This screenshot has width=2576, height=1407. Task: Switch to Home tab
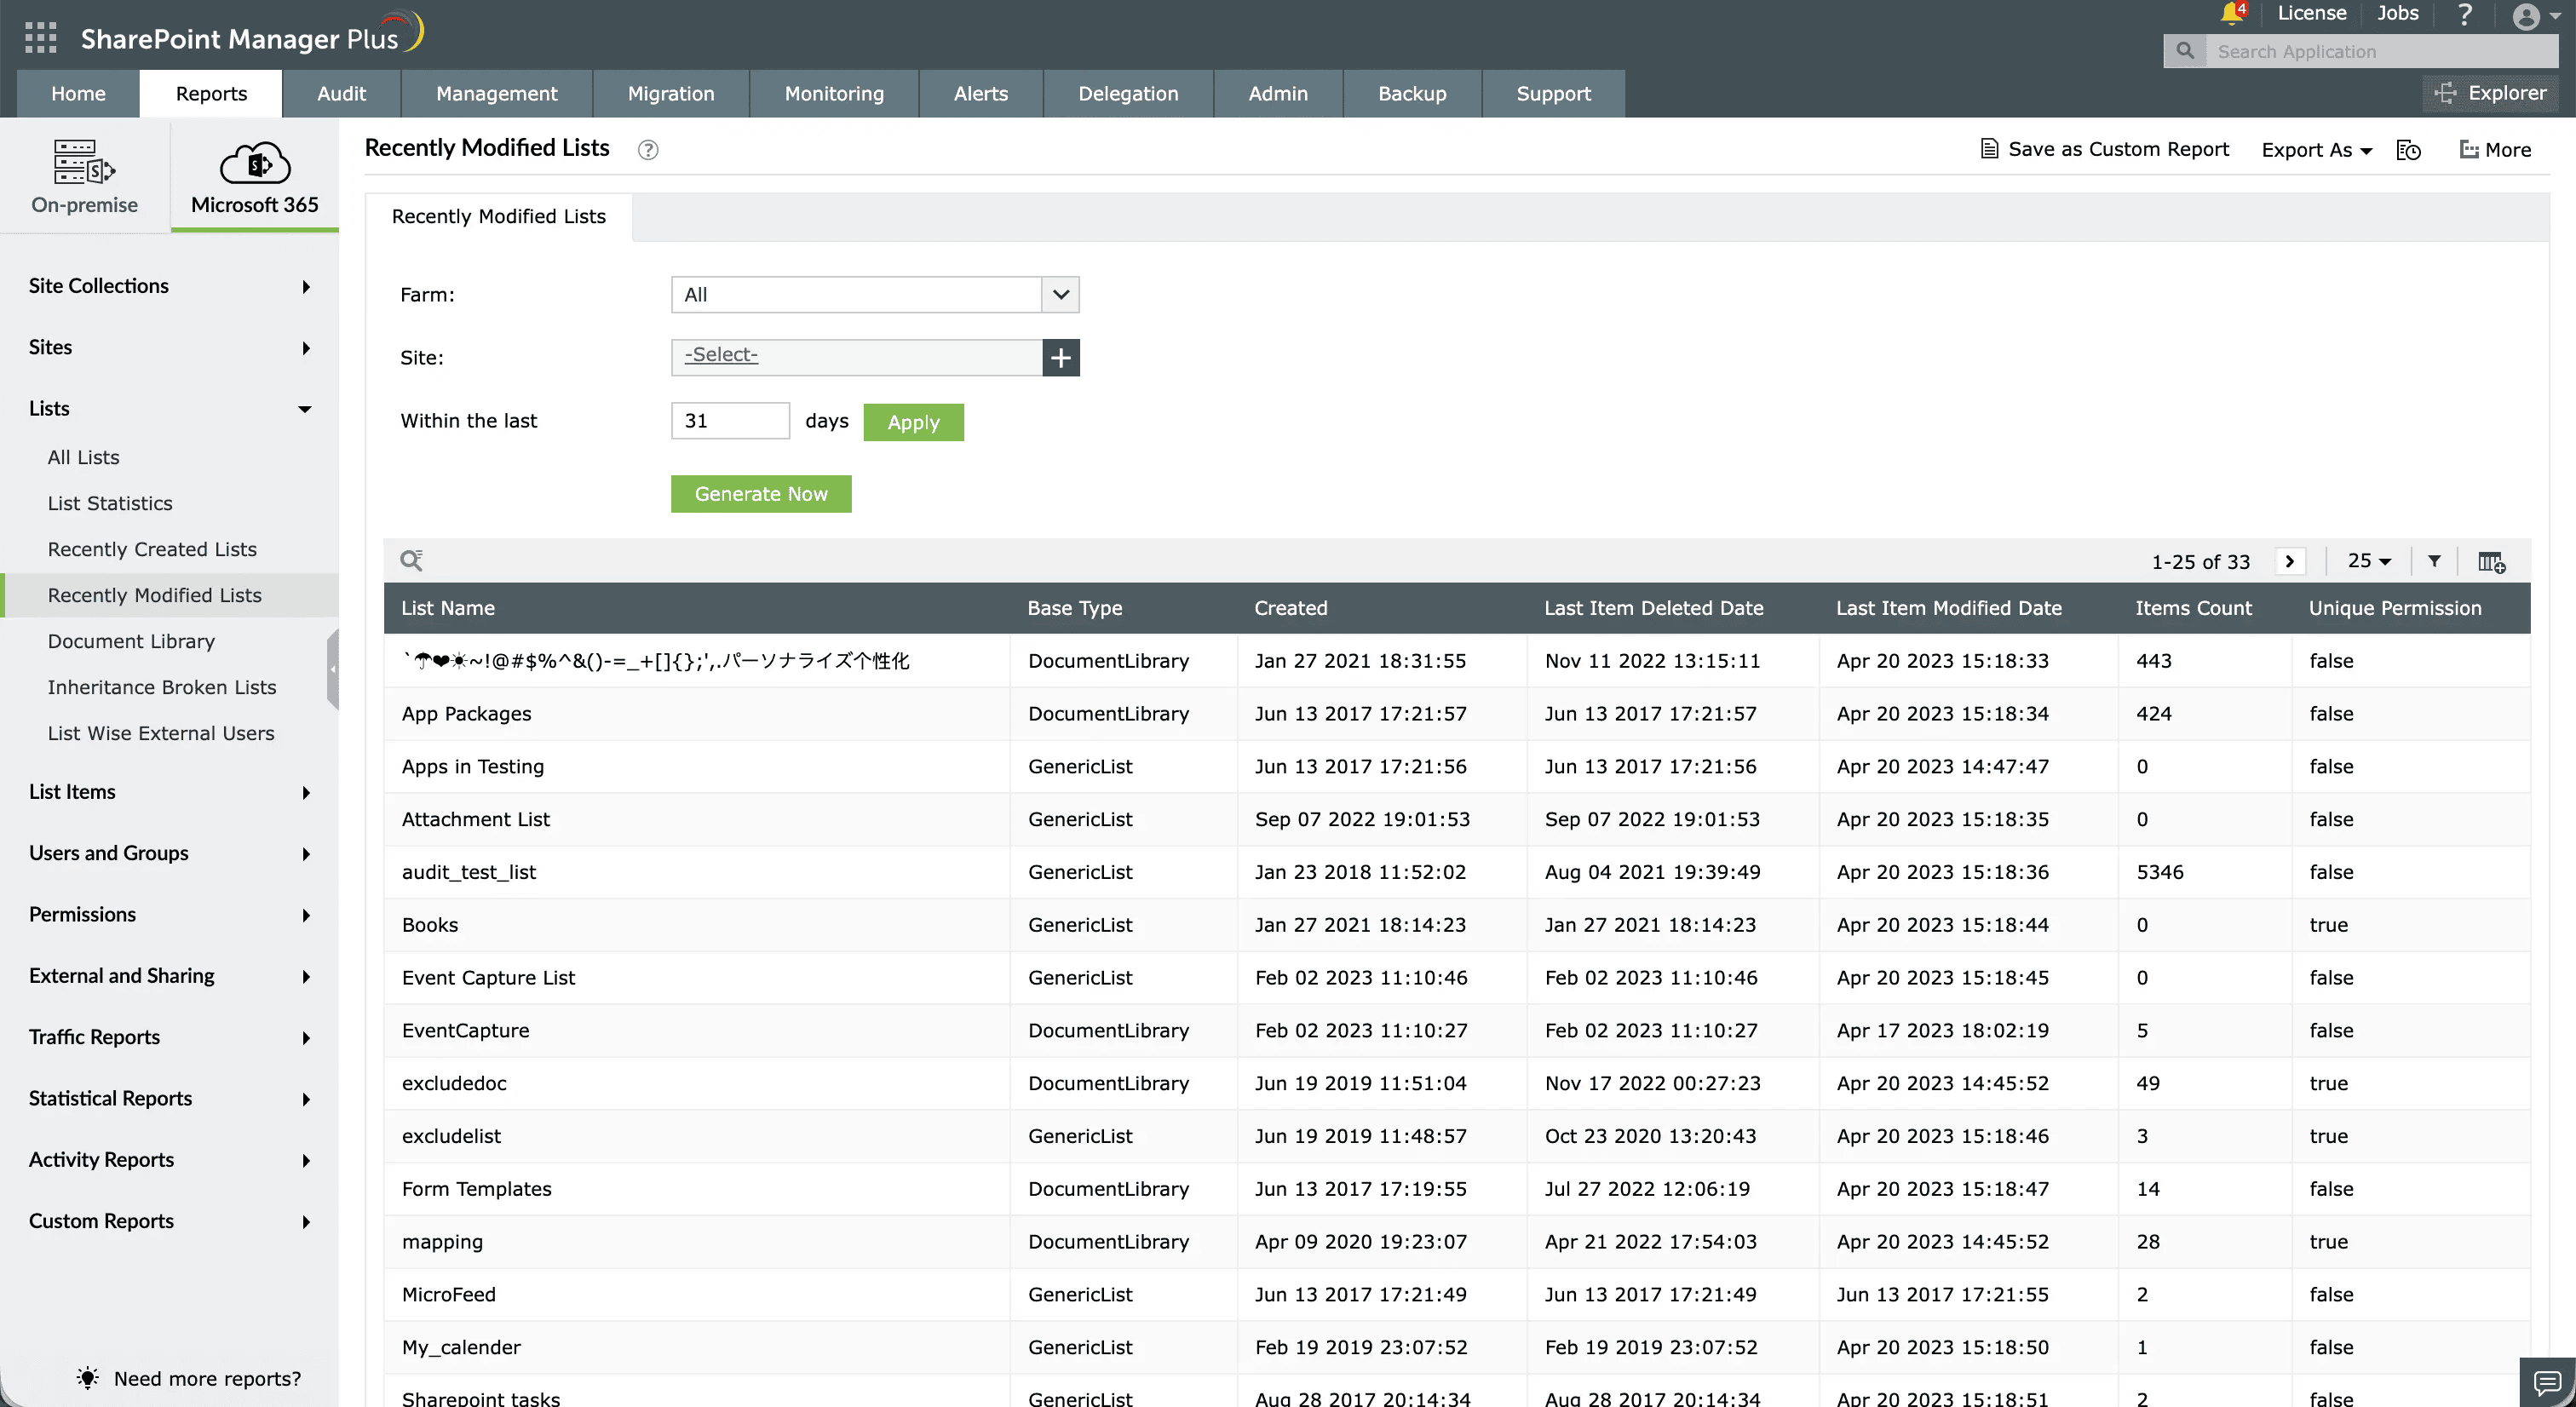coord(78,94)
